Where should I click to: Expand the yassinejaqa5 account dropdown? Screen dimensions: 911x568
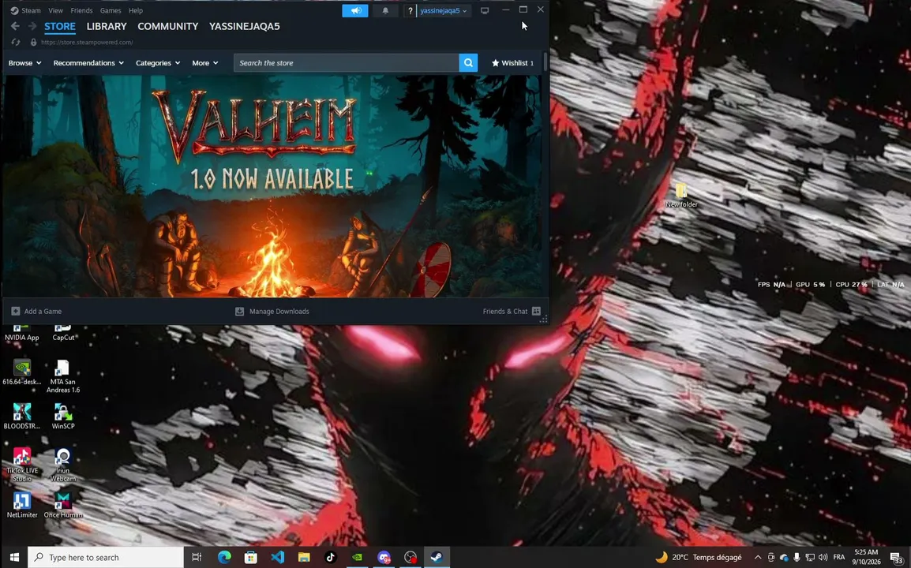click(444, 10)
